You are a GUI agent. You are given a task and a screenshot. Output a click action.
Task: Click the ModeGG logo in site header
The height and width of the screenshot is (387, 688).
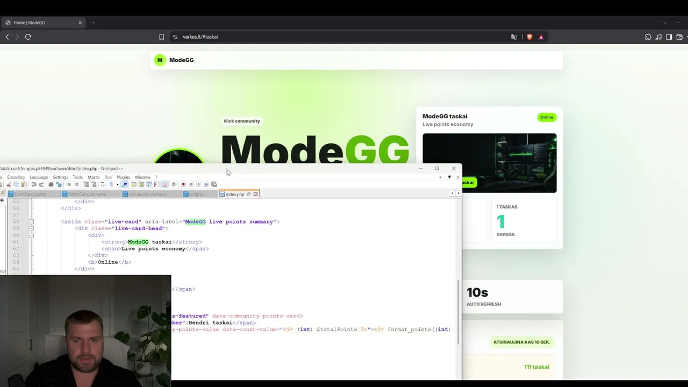pyautogui.click(x=174, y=60)
